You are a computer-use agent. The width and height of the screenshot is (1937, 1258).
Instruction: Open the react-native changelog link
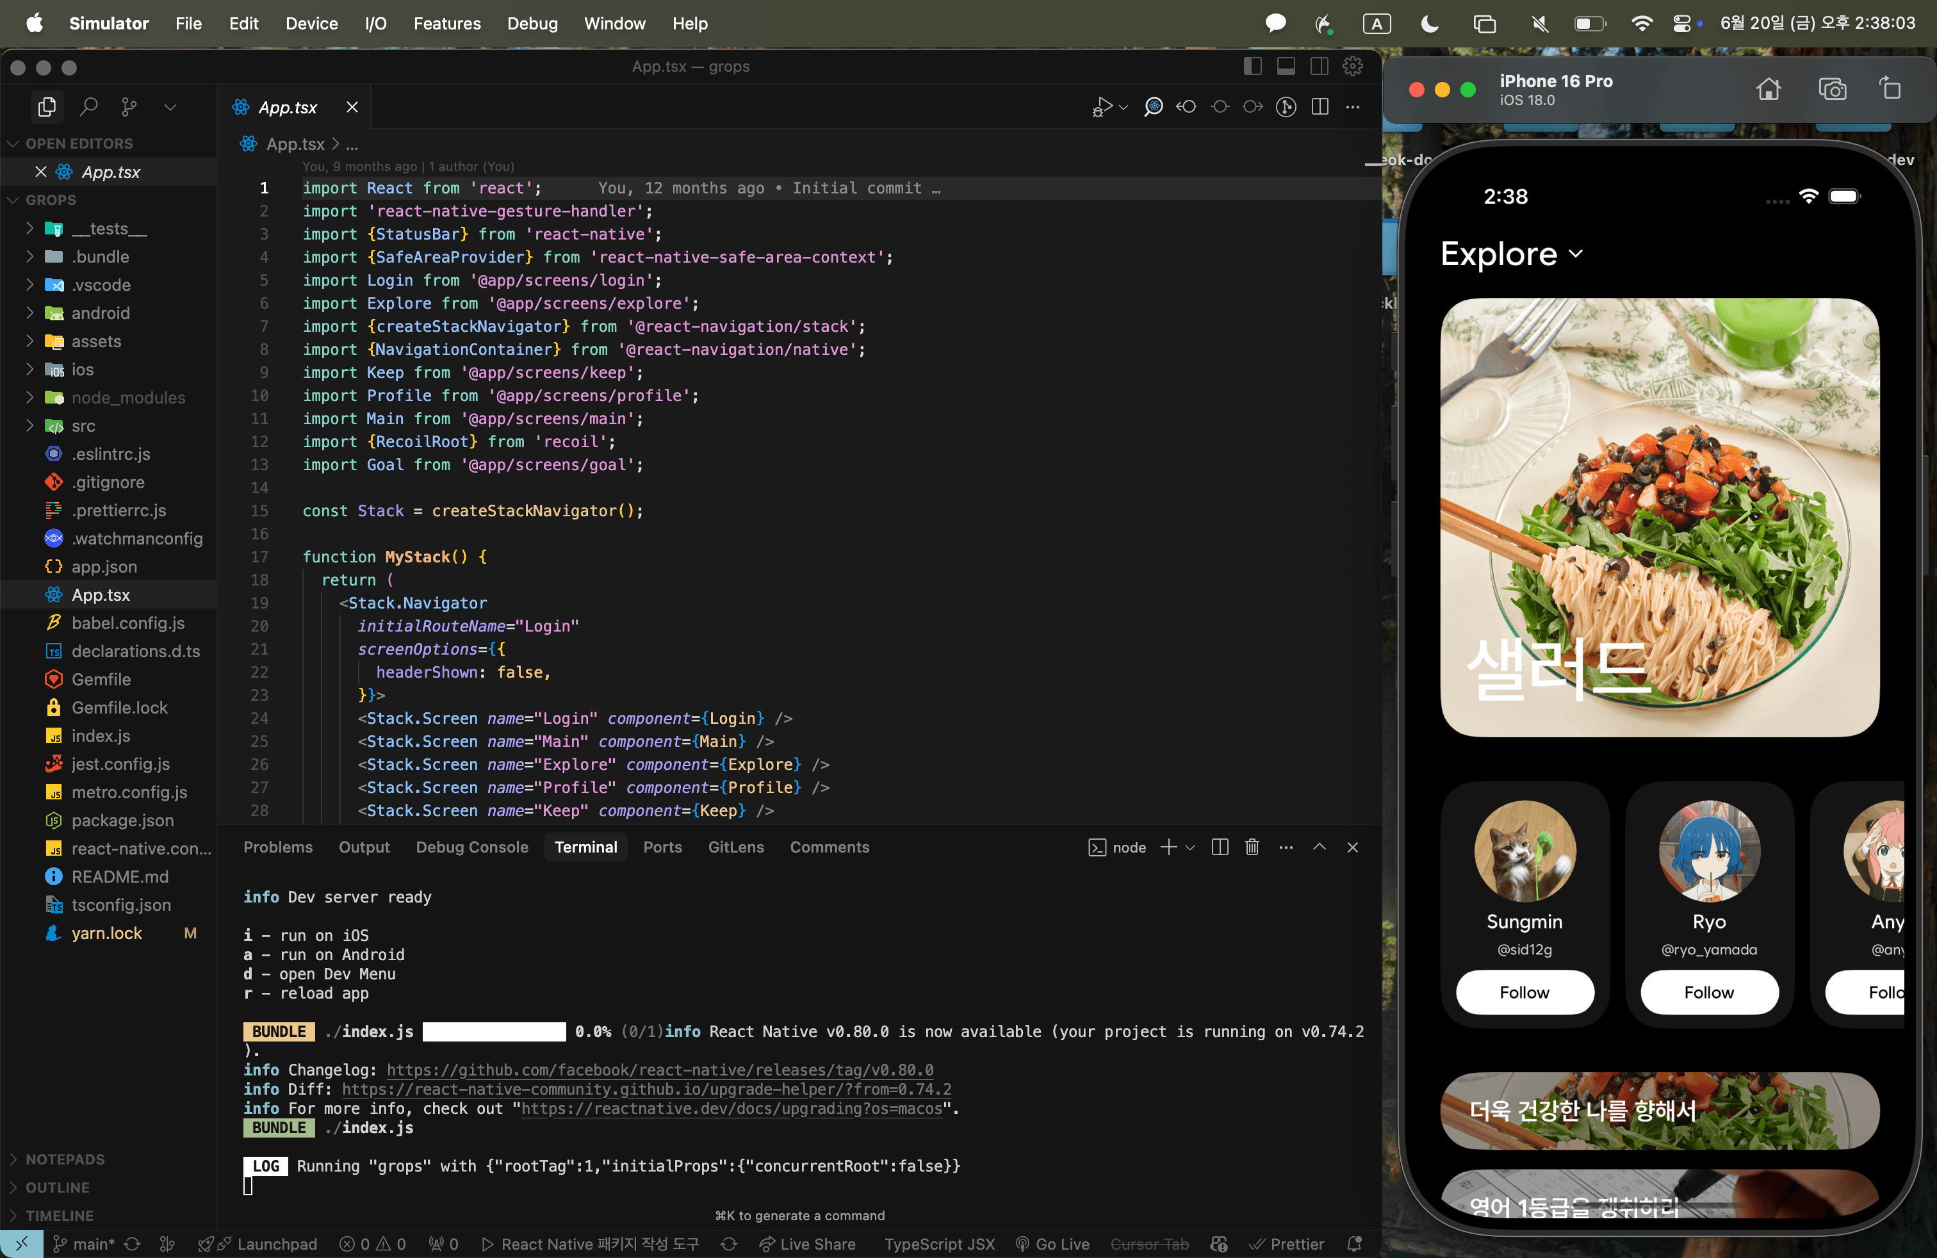[660, 1070]
